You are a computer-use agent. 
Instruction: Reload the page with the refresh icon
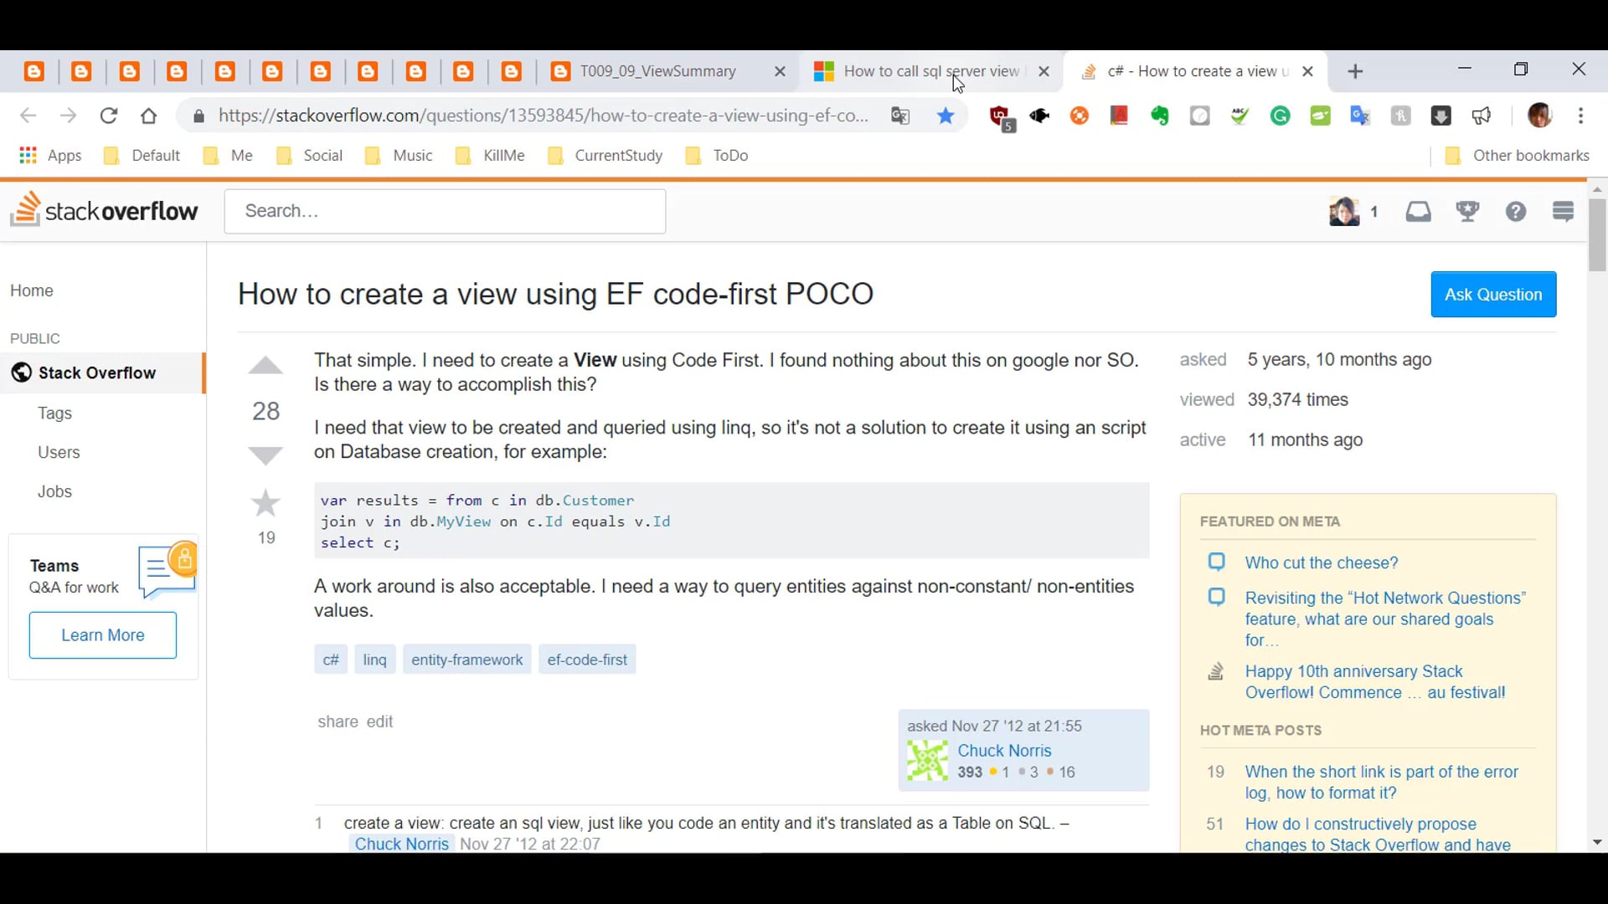point(109,116)
